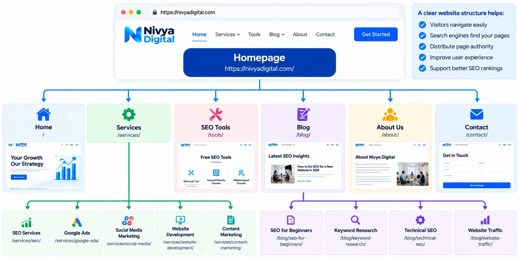Select the Contact envelope icon
This screenshot has height=259, width=519.
477,114
